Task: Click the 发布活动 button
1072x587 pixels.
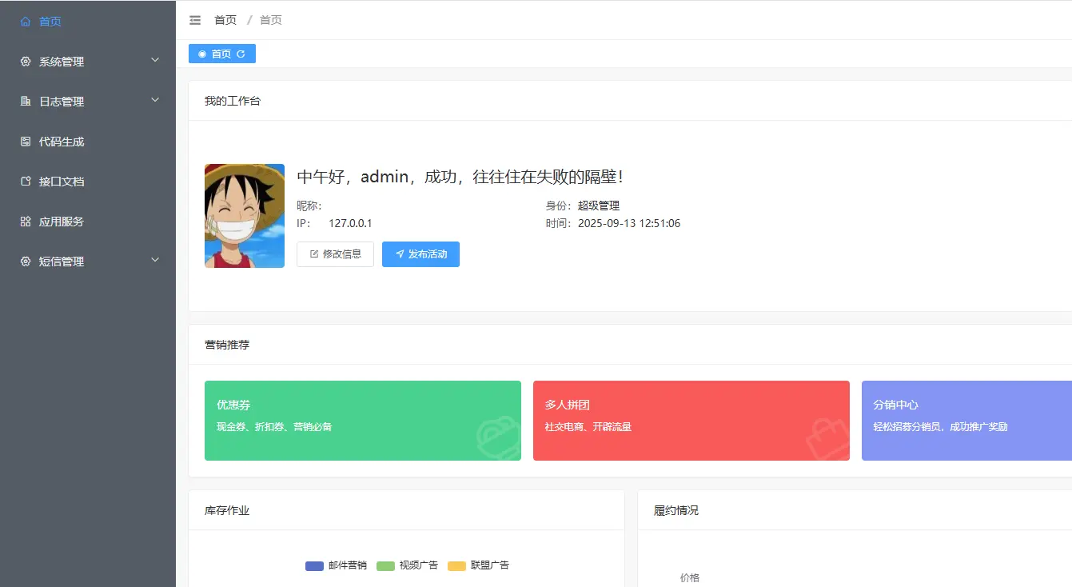Action: tap(420, 254)
